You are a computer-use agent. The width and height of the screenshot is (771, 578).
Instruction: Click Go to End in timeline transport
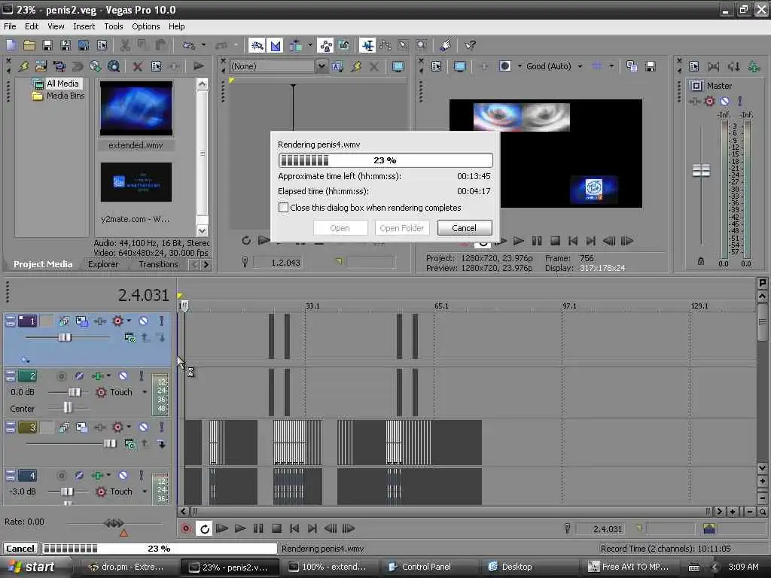(x=312, y=528)
